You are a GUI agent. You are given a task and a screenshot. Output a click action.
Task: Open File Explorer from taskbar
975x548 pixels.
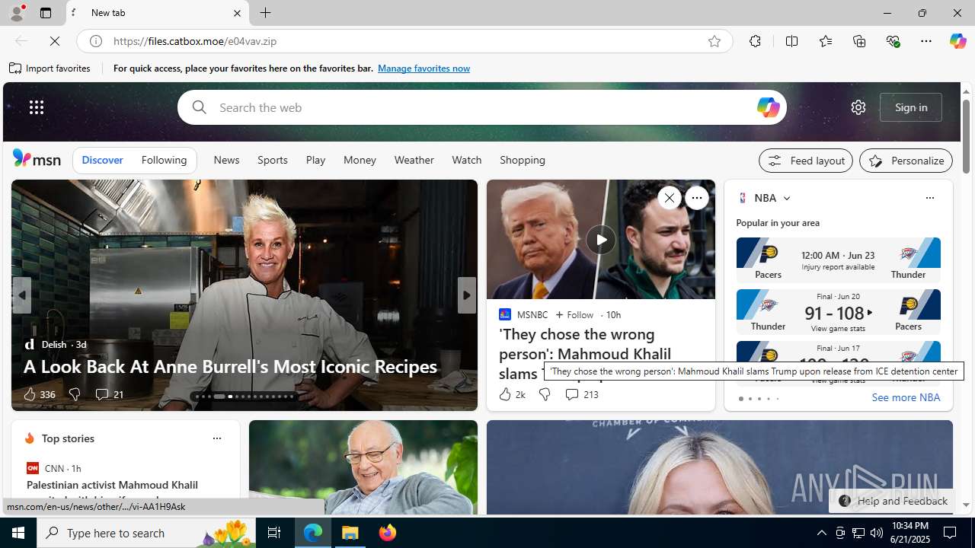350,533
